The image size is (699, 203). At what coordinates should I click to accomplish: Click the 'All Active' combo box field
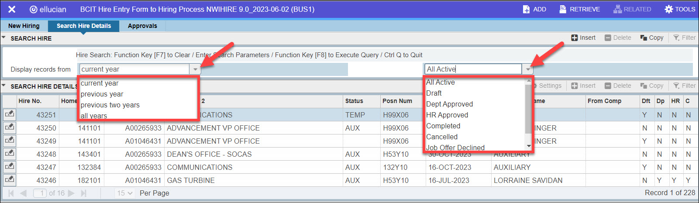coord(473,69)
